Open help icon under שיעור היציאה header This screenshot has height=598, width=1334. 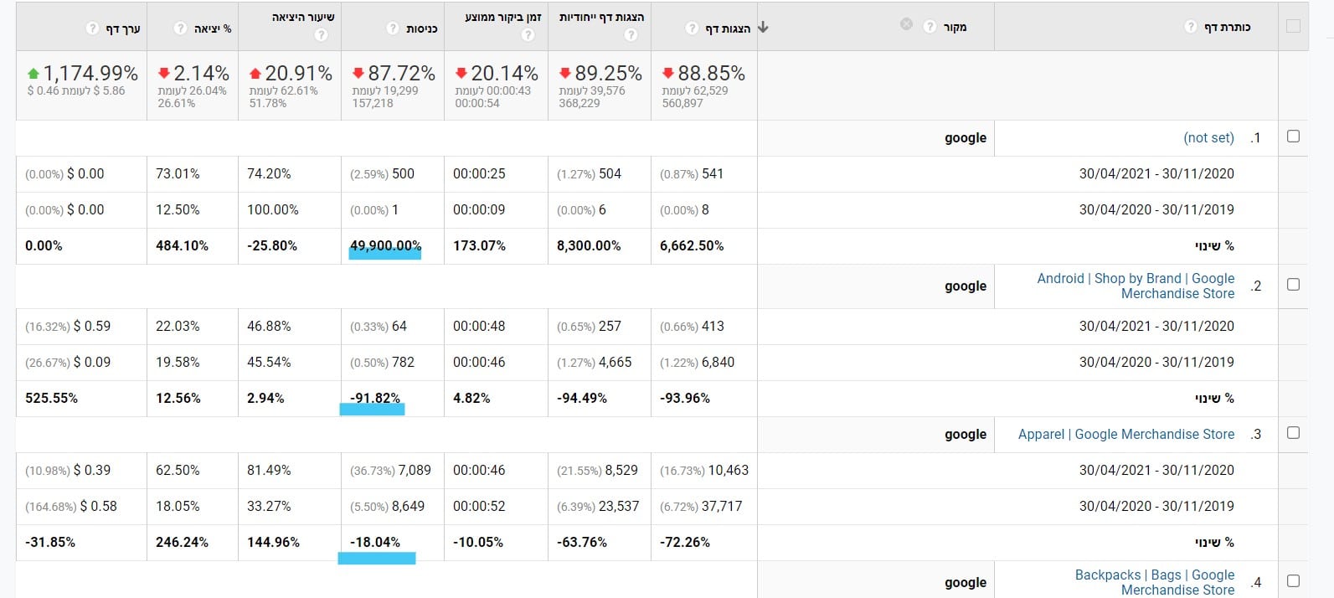322,35
